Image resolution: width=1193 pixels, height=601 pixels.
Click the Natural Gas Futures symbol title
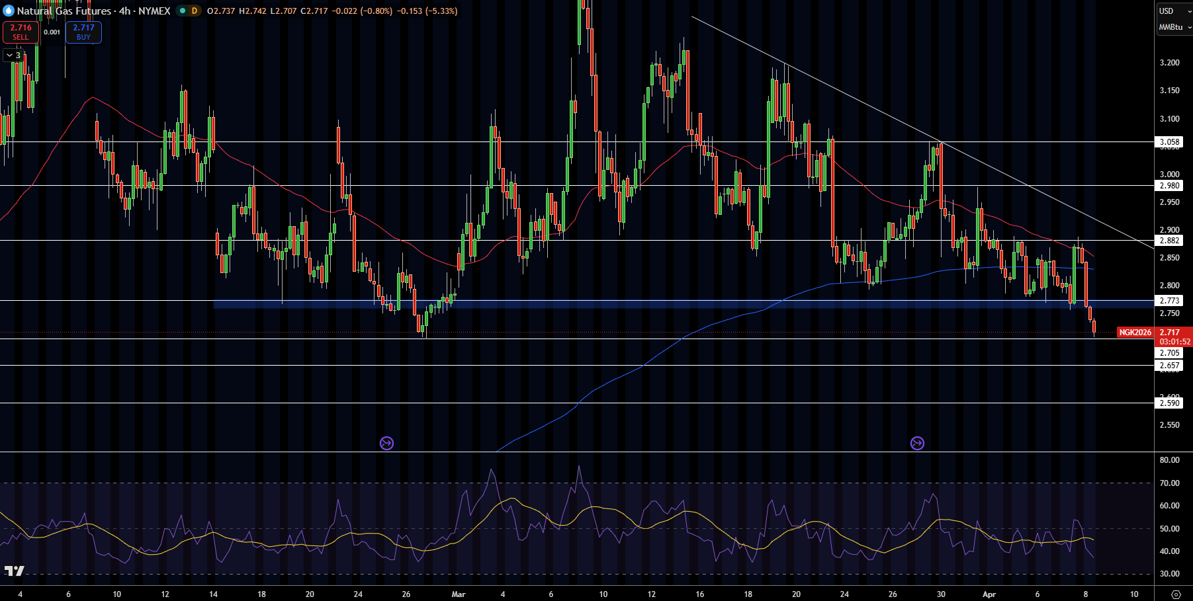(x=64, y=11)
